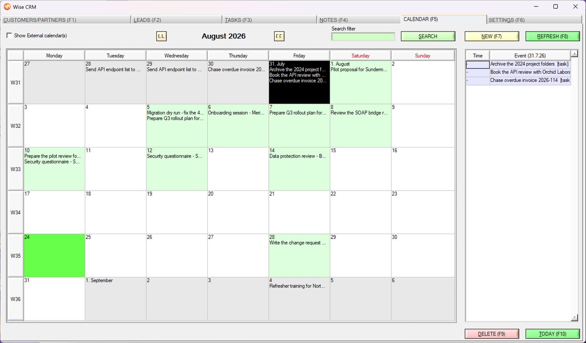Go to the previous month
This screenshot has width=586, height=343.
[x=162, y=36]
